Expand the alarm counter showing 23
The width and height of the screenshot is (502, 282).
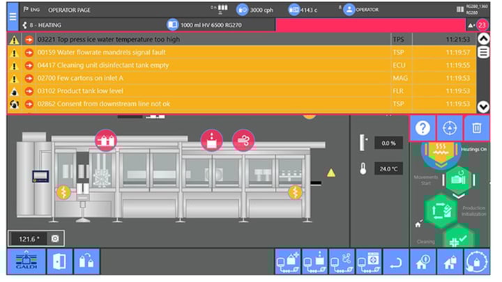(480, 25)
